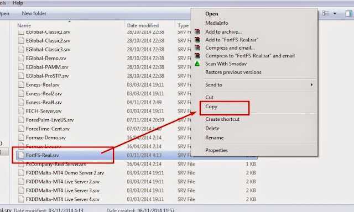
Task: Click WinRAR icon beside Compress and email
Action: click(x=197, y=48)
